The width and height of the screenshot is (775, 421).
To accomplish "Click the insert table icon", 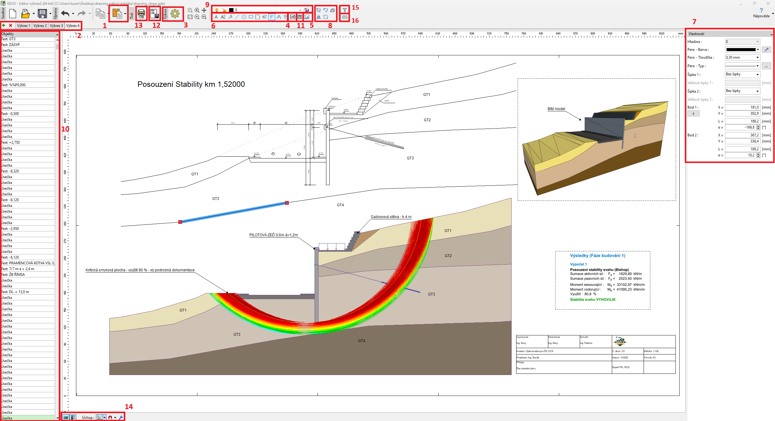I will [300, 17].
